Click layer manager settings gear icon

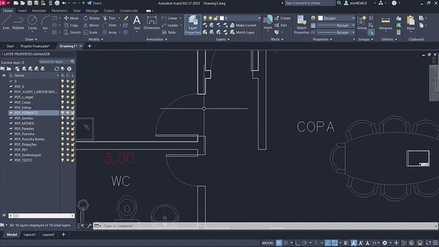(x=69, y=69)
